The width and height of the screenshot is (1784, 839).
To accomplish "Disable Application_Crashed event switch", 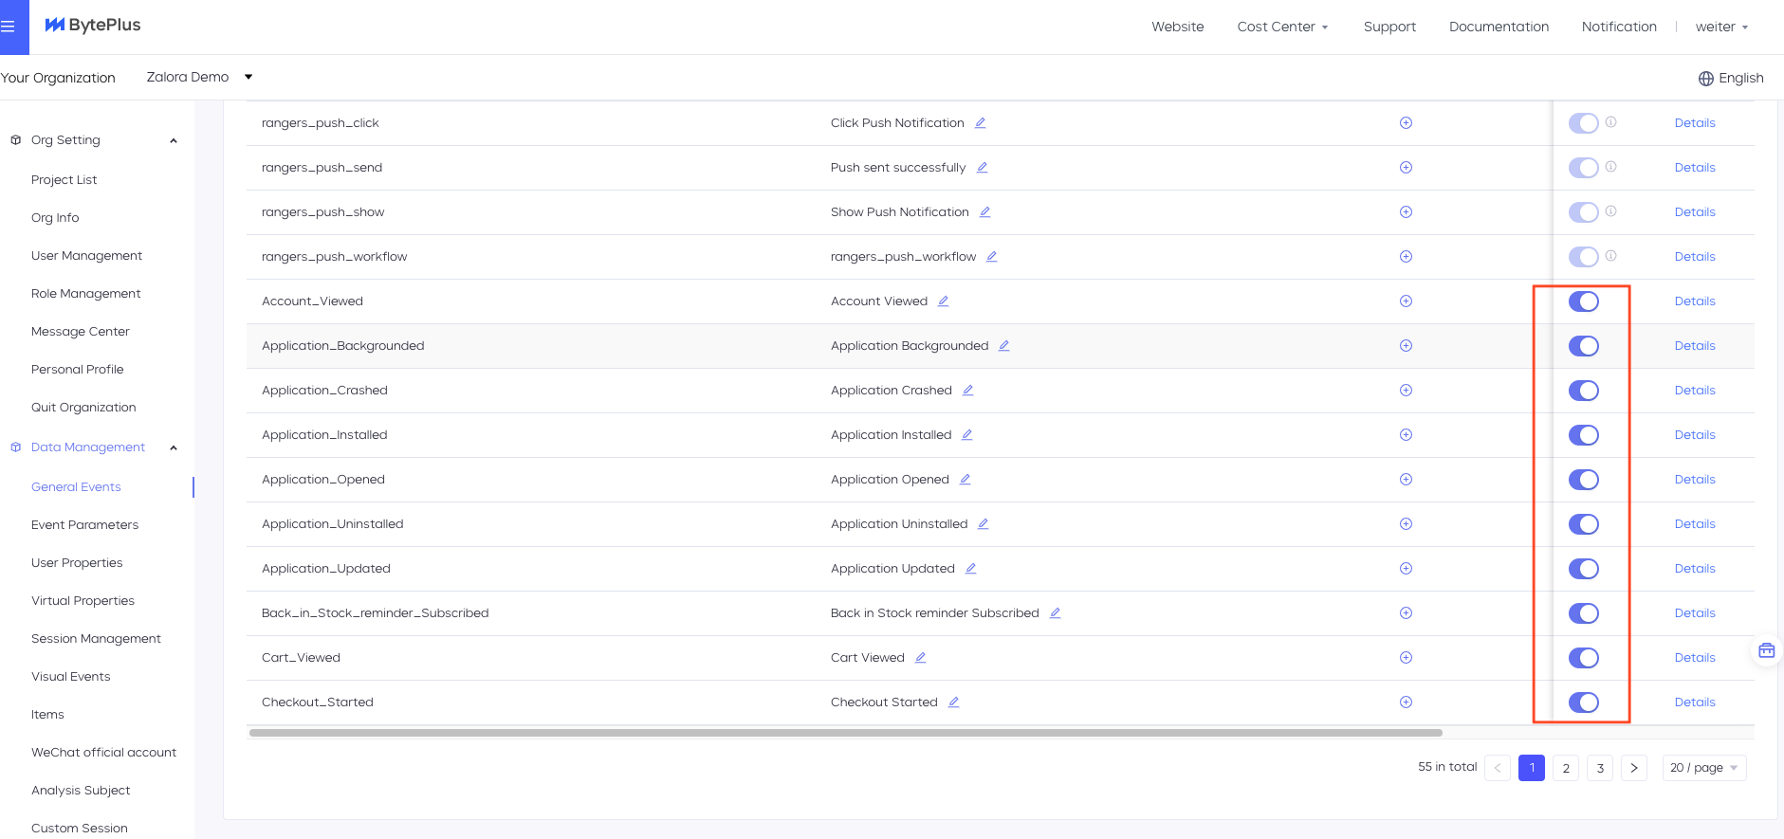I will coord(1584,391).
